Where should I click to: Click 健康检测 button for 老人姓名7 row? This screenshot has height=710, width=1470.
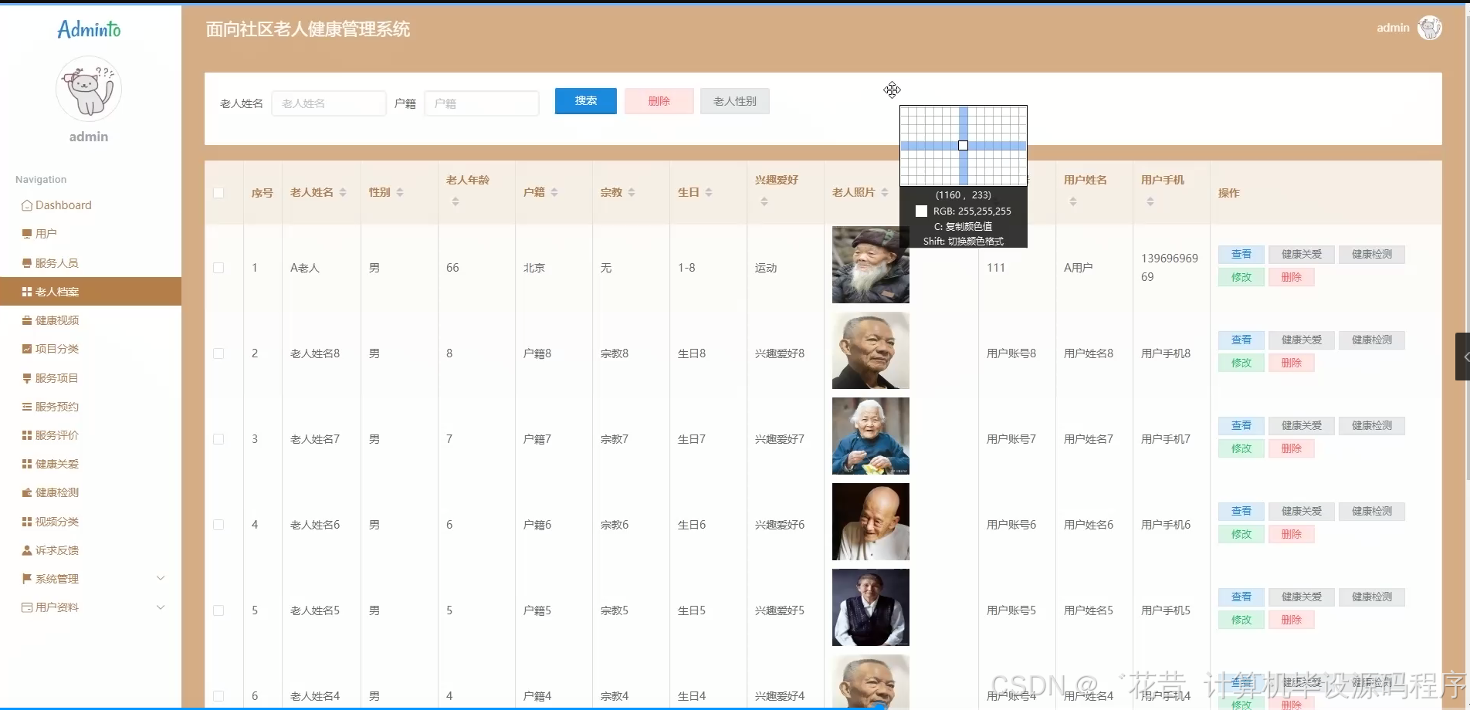point(1372,426)
